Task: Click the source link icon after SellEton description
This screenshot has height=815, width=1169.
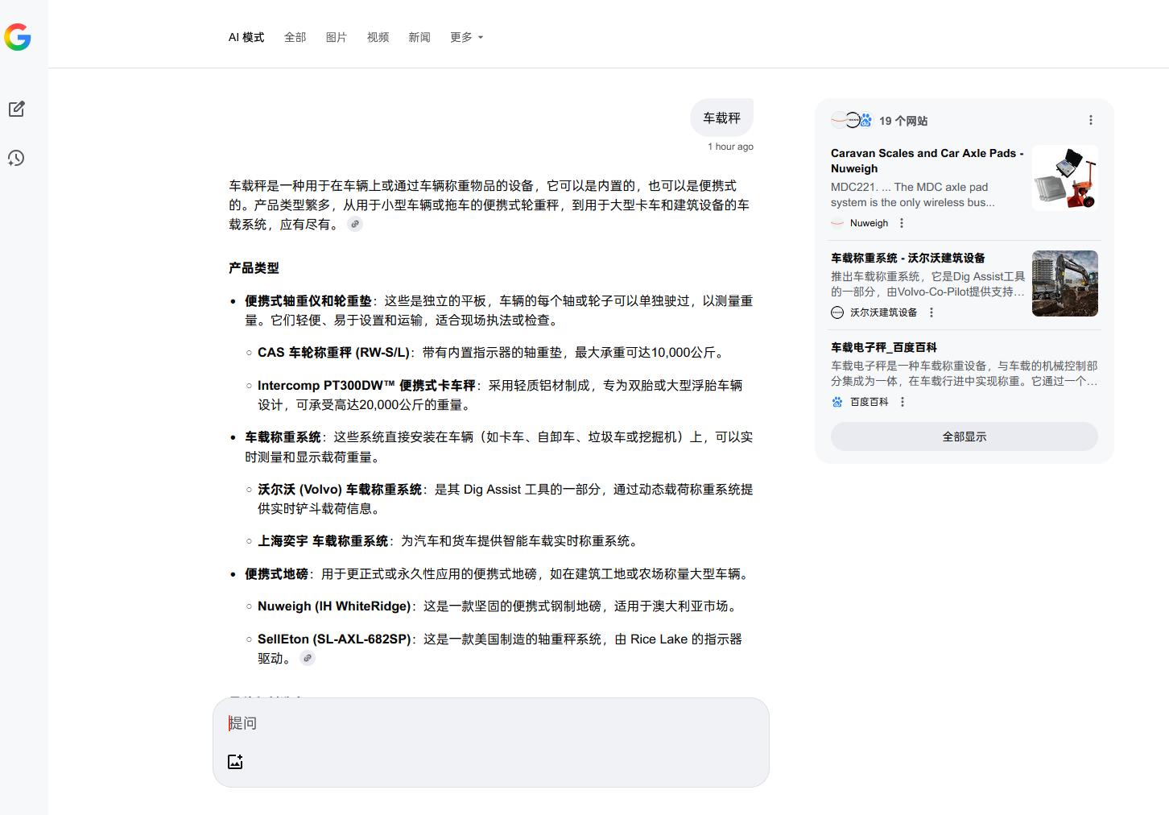Action: coord(308,659)
